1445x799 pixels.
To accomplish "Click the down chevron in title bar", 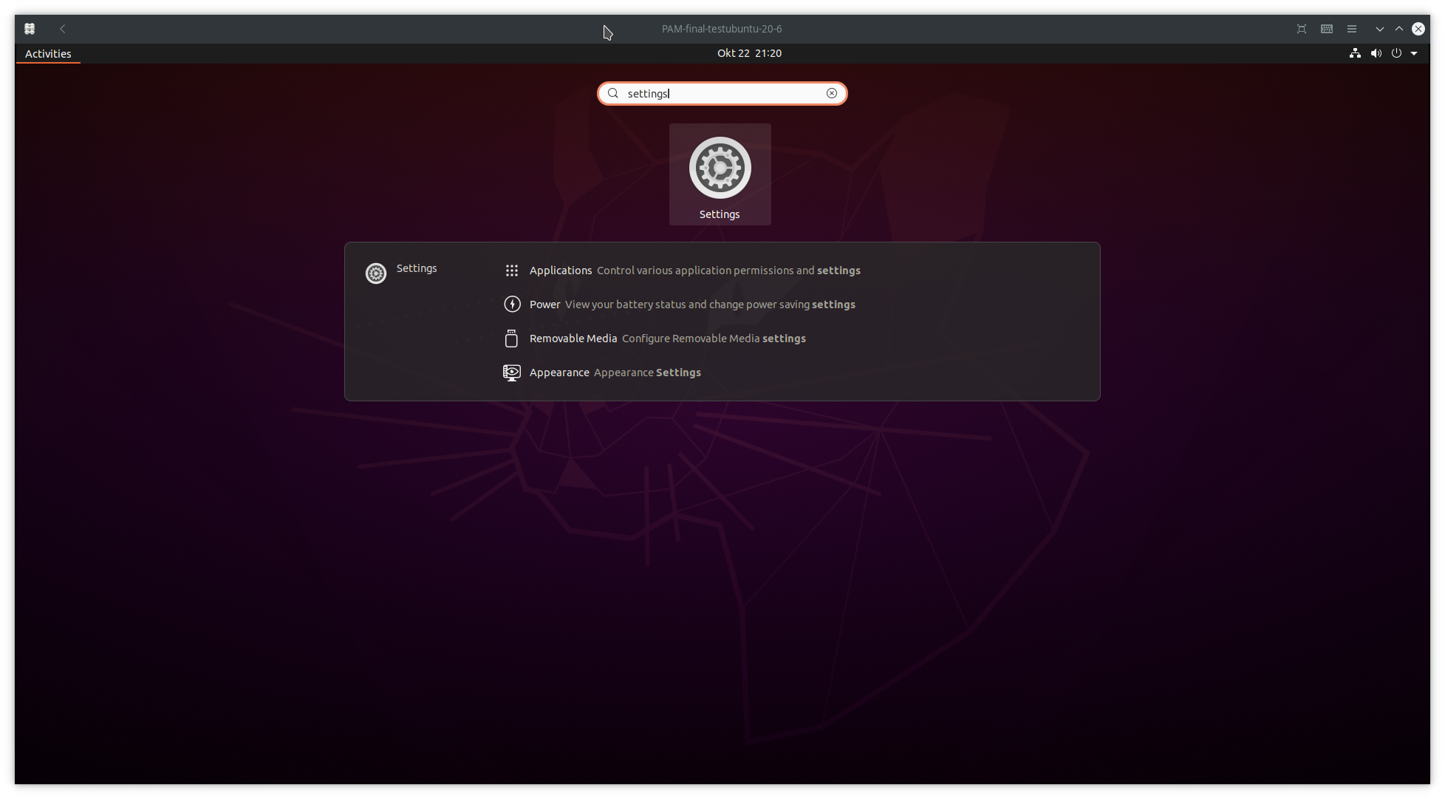I will point(1379,29).
